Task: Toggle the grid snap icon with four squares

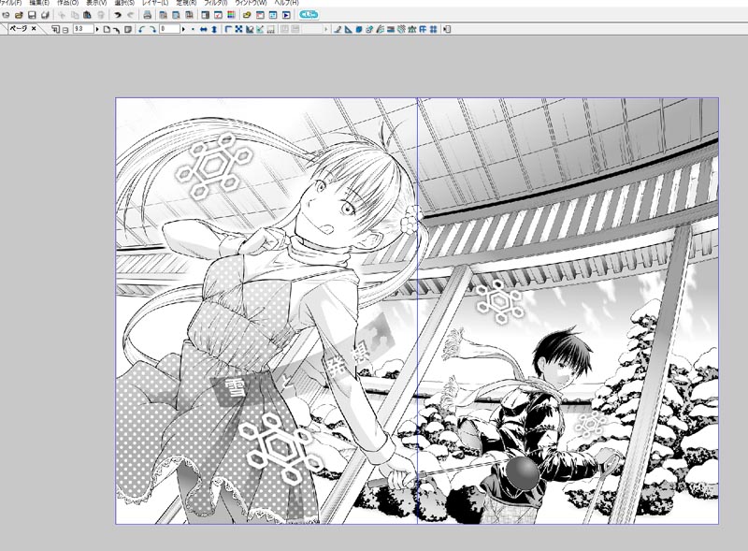Action: [434, 29]
